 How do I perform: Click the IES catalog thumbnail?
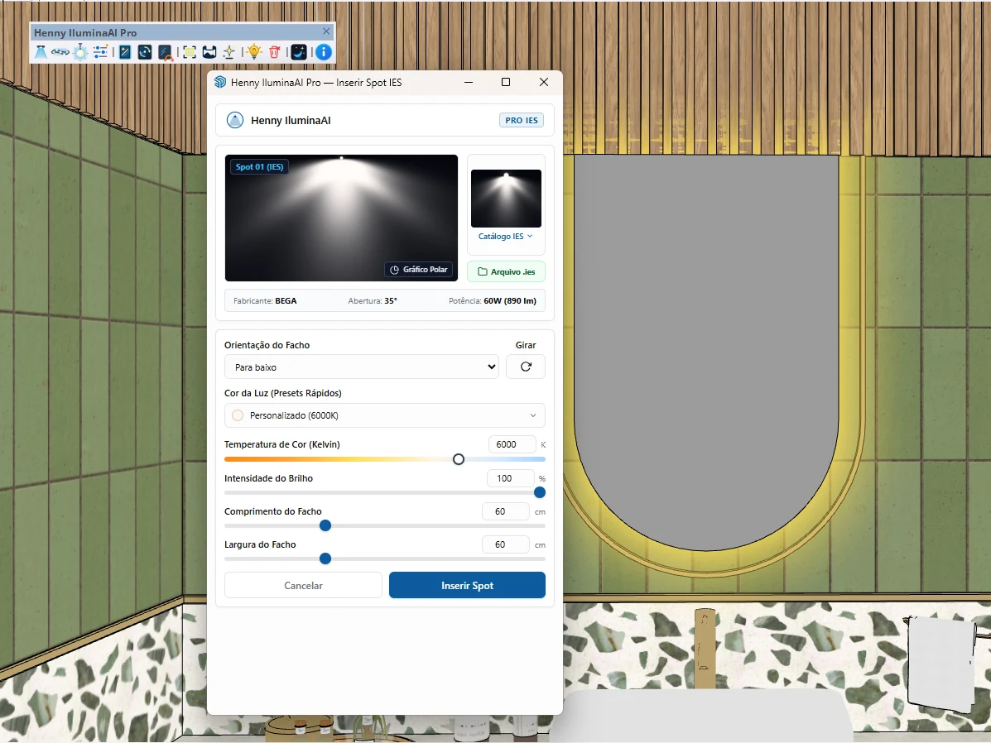click(x=506, y=198)
